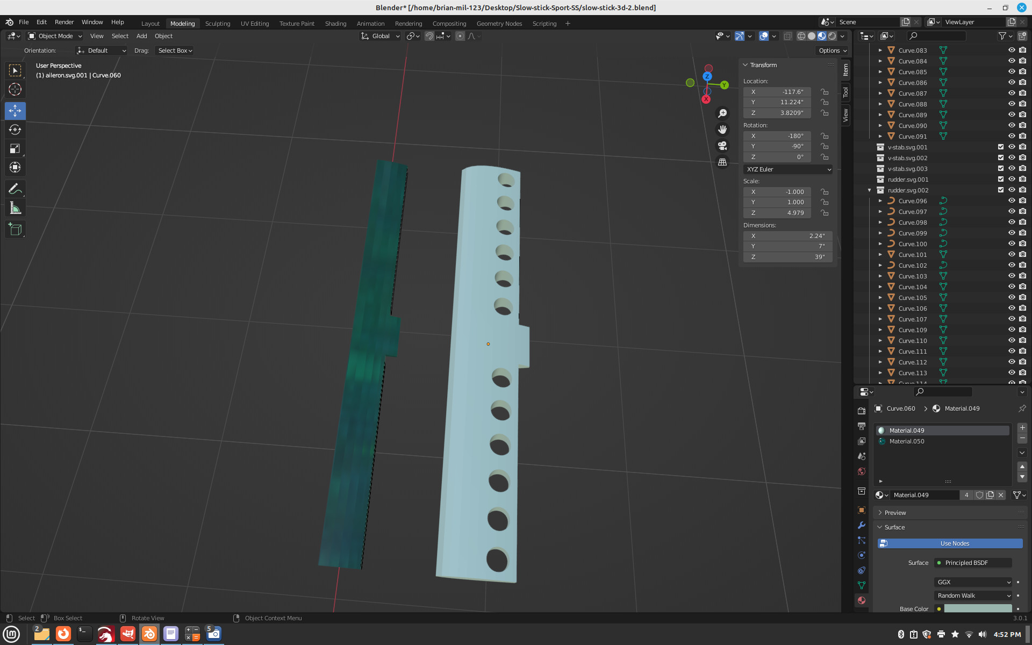1032x645 pixels.
Task: Expand Curve.096 in outliner
Action: click(880, 200)
